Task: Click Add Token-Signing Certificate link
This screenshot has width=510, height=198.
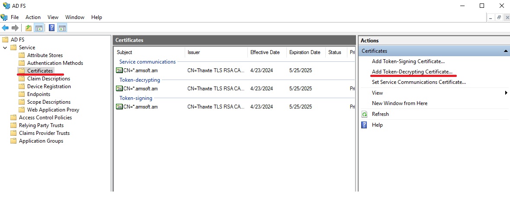Action: [408, 61]
